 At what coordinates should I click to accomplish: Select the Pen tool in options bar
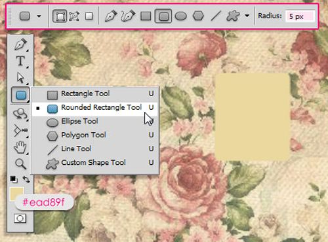(x=111, y=16)
